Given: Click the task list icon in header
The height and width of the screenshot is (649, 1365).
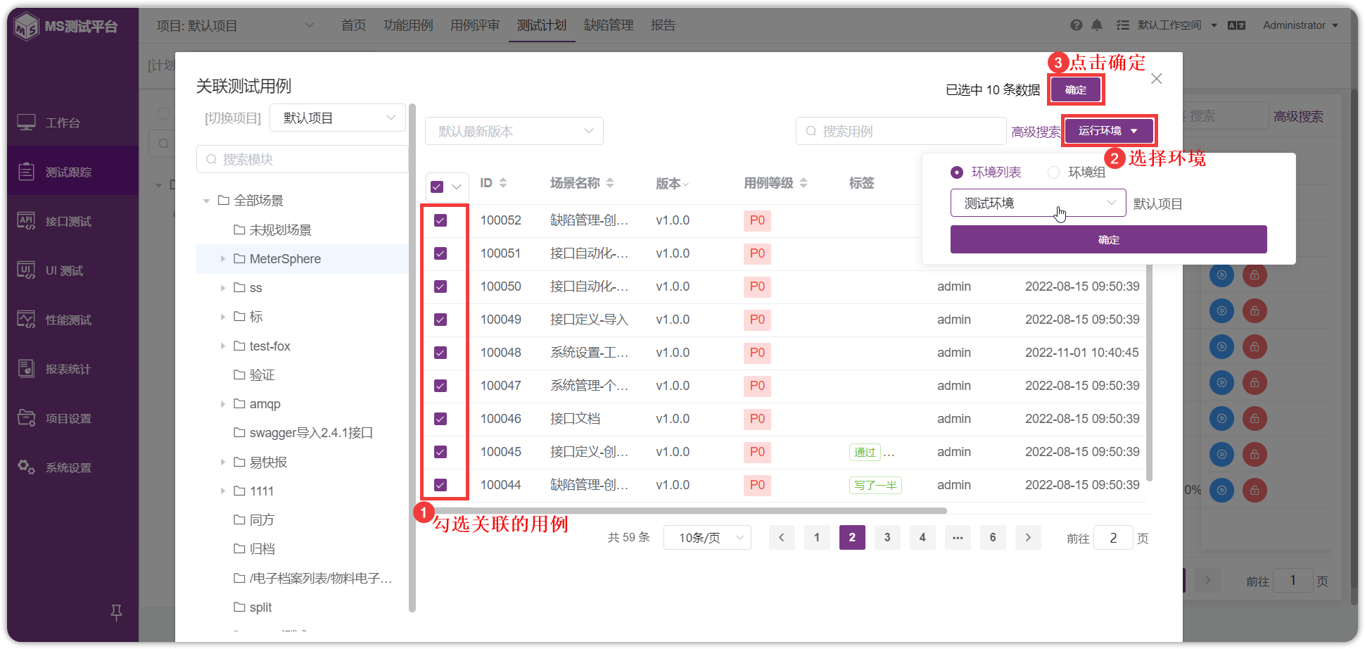Looking at the screenshot, I should click(x=1123, y=25).
